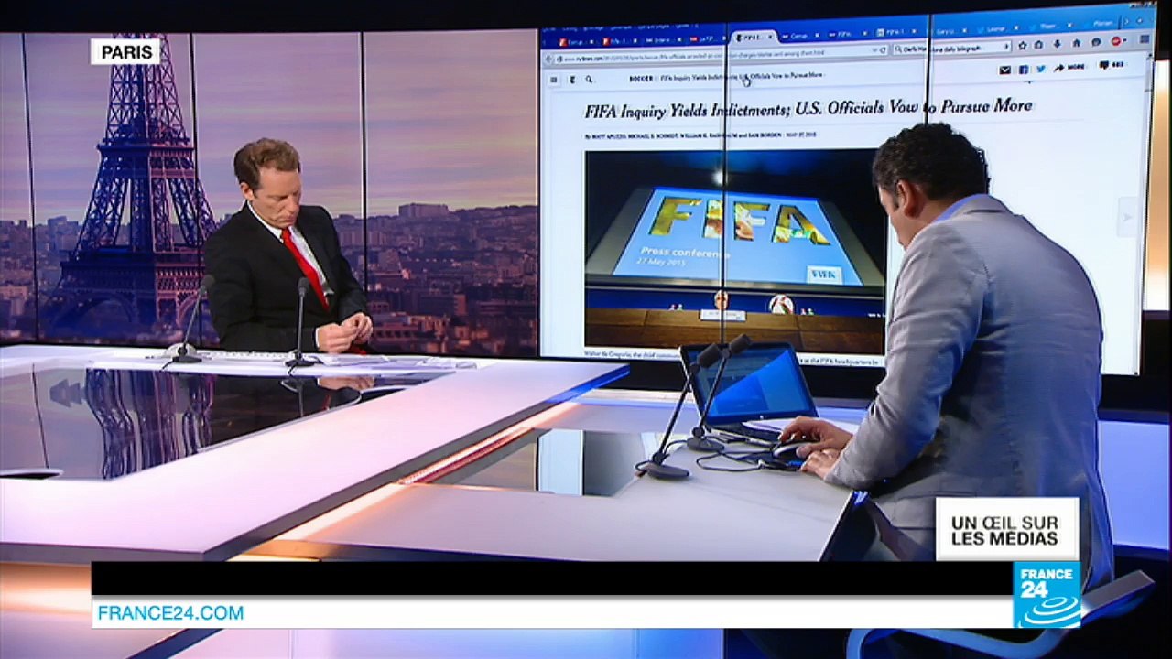
Task: Click the article byline authors
Action: pyautogui.click(x=681, y=136)
